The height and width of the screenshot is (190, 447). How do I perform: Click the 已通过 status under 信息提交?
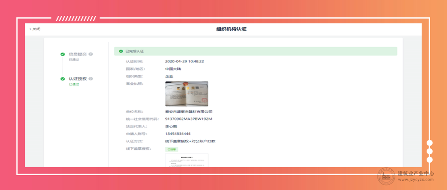click(74, 60)
